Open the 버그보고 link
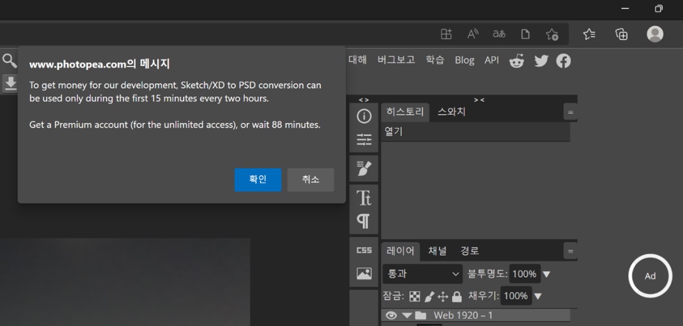Viewport: 683px width, 326px height. coord(396,59)
